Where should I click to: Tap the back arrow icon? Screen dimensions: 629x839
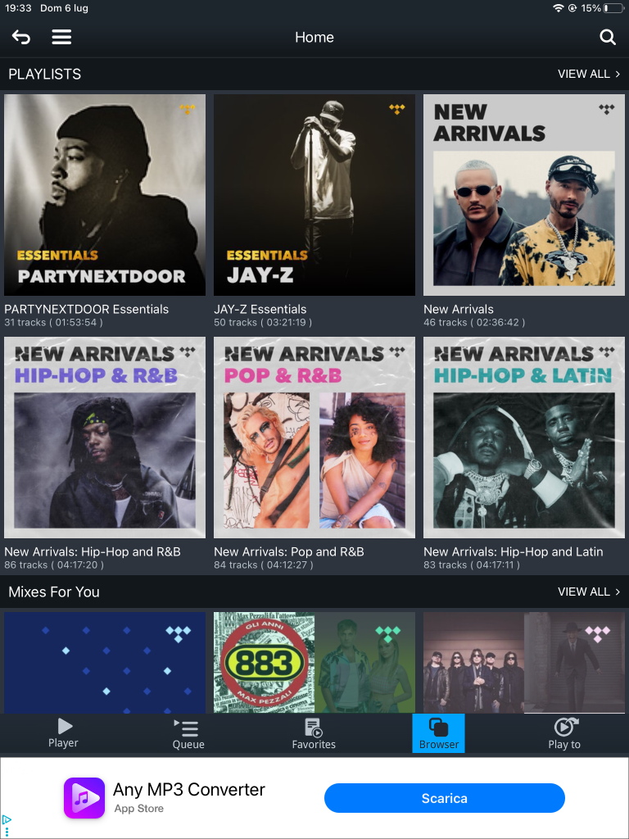tap(21, 37)
